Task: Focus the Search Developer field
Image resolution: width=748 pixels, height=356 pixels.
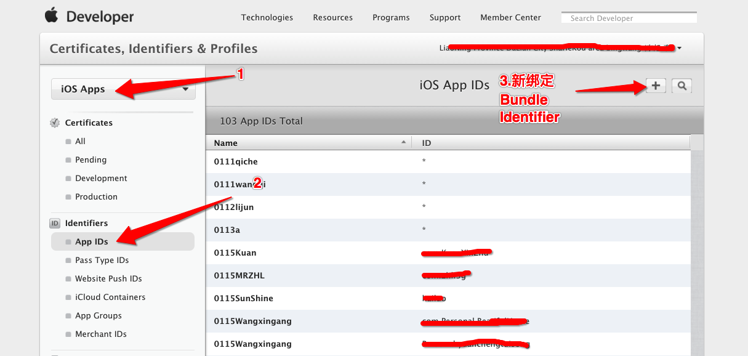Action: [x=629, y=18]
